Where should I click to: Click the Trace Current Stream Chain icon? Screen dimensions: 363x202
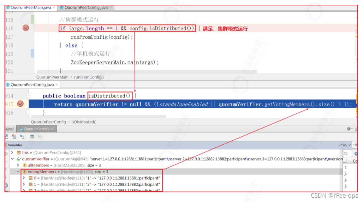pyautogui.click(x=40, y=137)
